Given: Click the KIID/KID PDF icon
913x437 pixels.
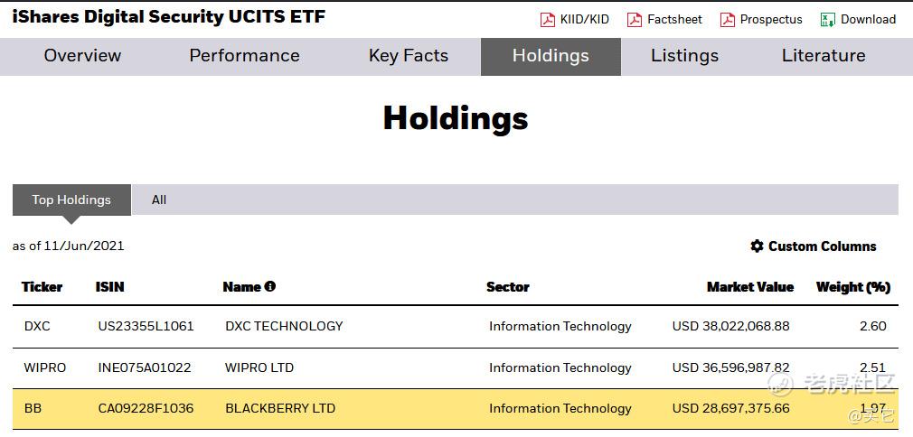Looking at the screenshot, I should point(548,20).
